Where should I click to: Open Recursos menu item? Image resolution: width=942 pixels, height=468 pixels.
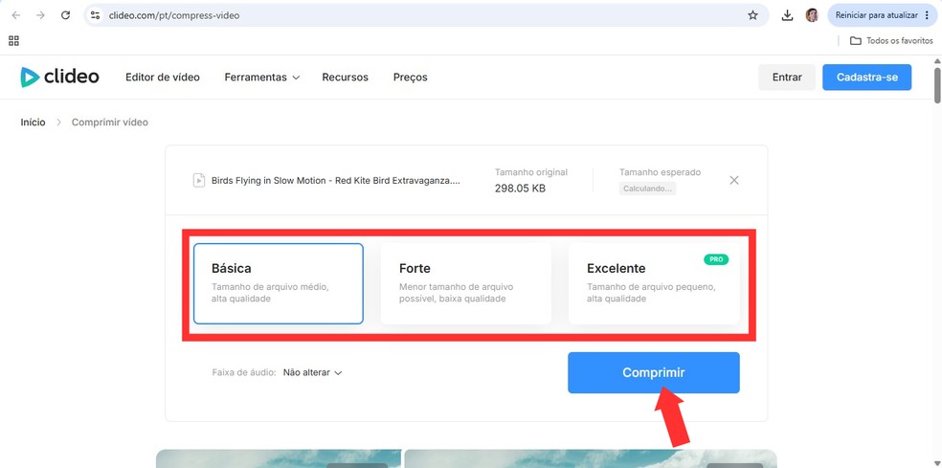345,78
